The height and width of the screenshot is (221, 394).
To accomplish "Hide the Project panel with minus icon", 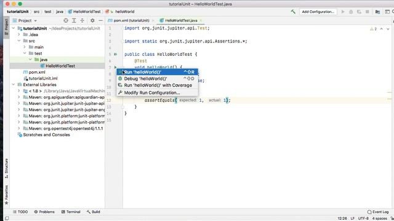I will coord(100,20).
